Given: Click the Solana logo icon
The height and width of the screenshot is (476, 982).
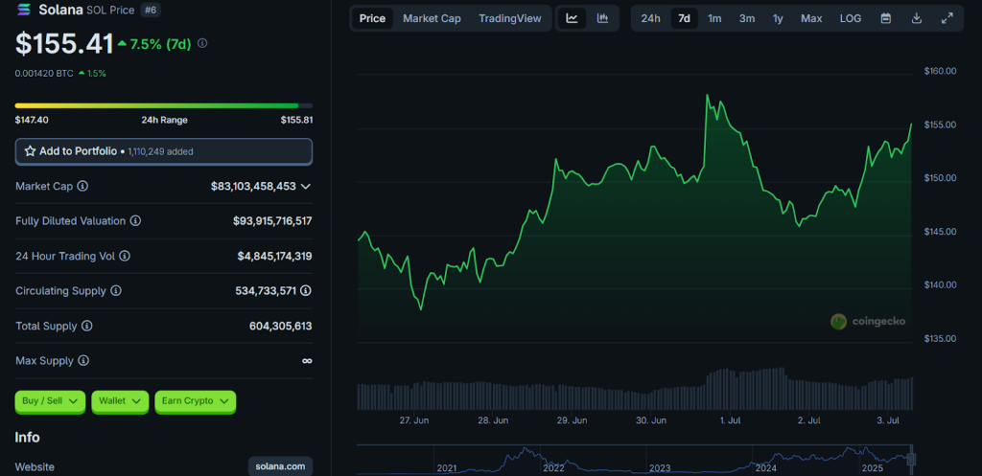Looking at the screenshot, I should coord(24,10).
